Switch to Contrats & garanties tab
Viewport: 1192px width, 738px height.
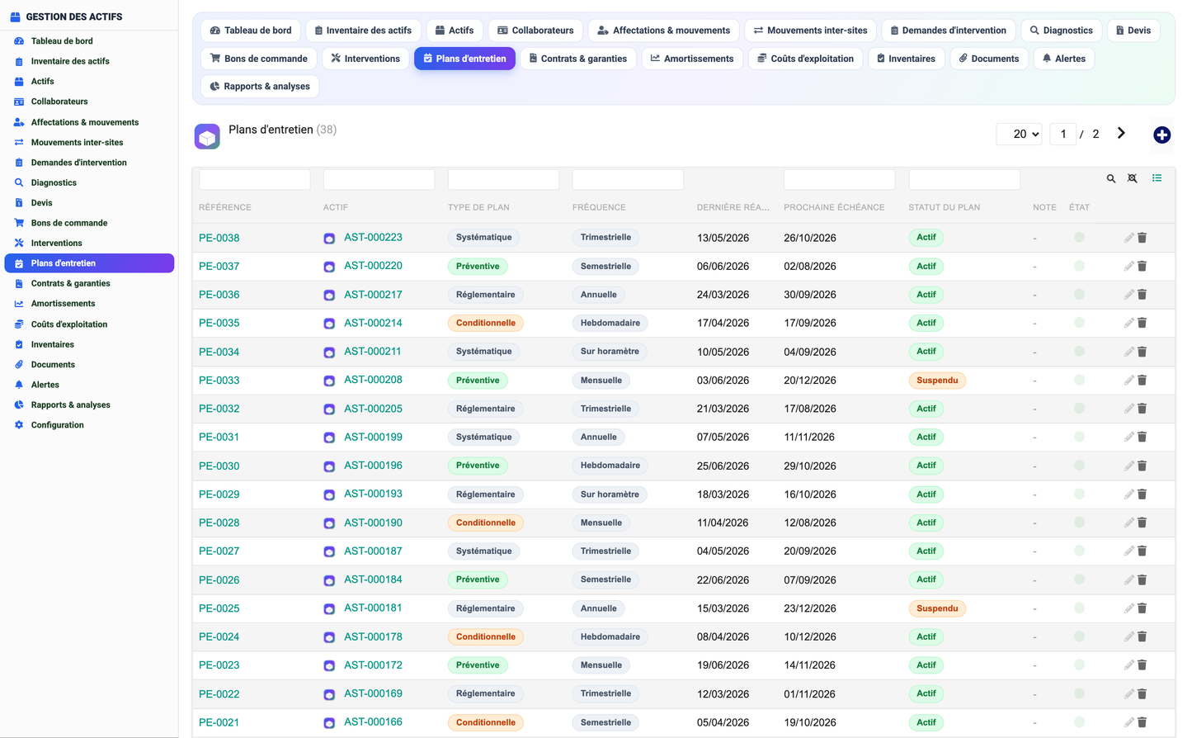click(578, 59)
